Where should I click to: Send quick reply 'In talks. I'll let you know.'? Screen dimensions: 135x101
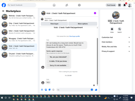coord(58,61)
